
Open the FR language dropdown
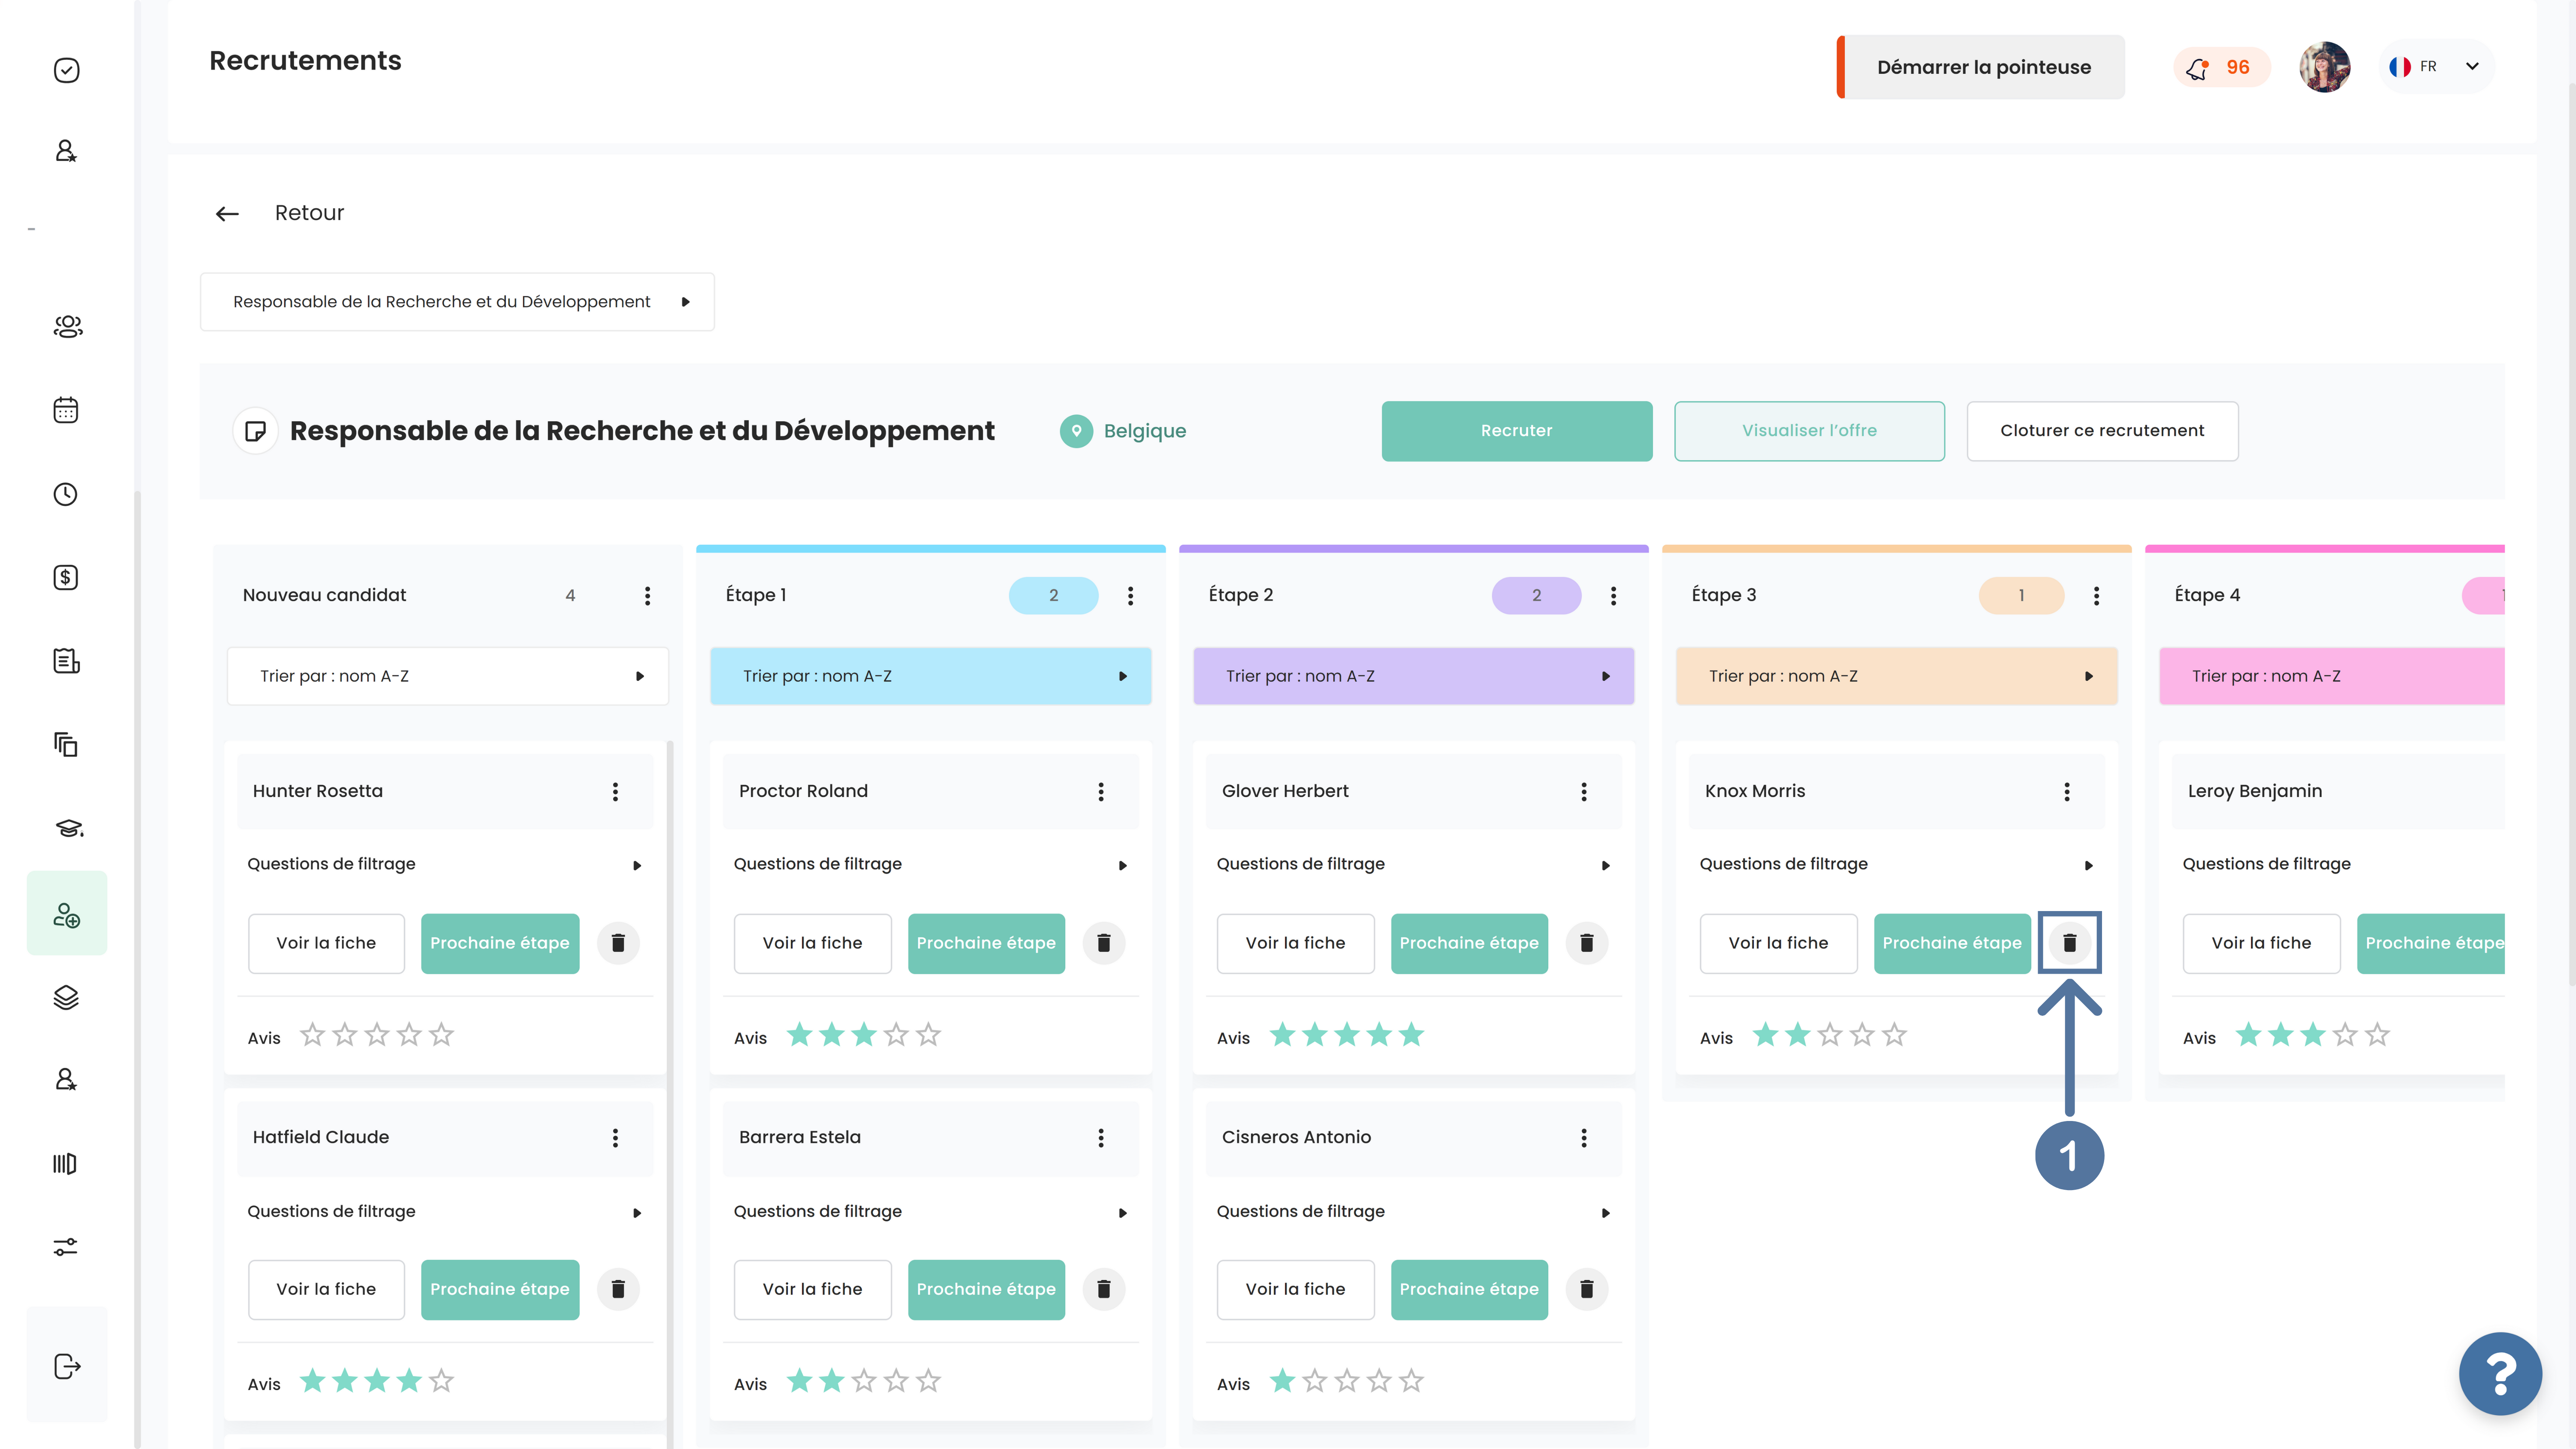tap(2436, 67)
